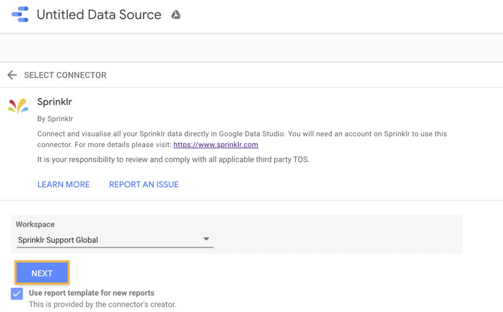
Task: Click the third party TOS responsibility notice
Action: (x=173, y=160)
